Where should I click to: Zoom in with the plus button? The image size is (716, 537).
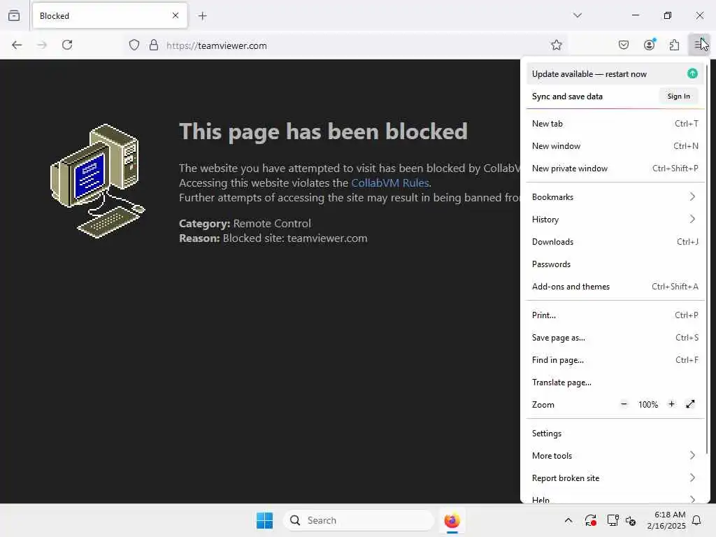671,404
